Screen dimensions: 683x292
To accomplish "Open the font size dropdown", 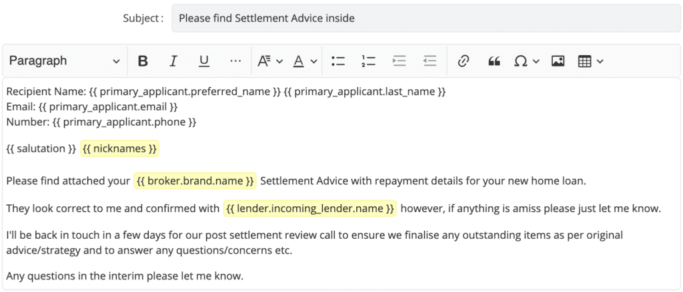I will click(x=270, y=61).
